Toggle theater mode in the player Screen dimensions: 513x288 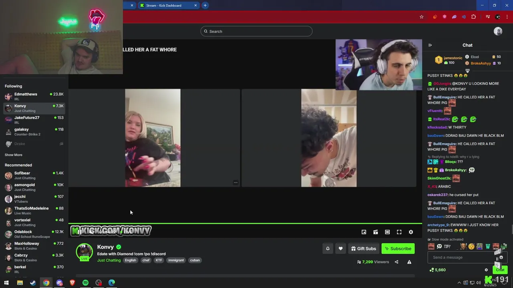pos(387,232)
